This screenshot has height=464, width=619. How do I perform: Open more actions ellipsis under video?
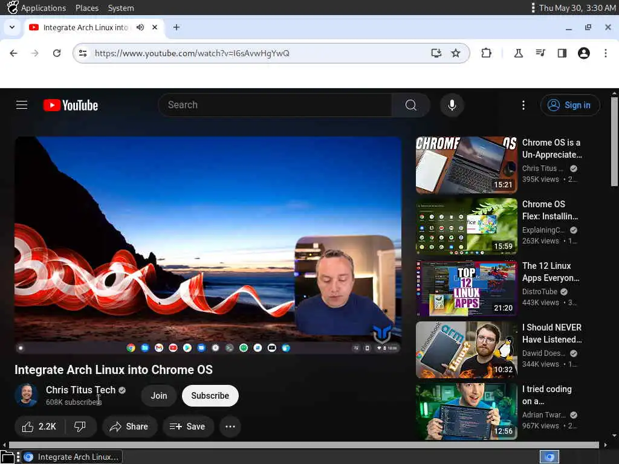[x=230, y=427]
